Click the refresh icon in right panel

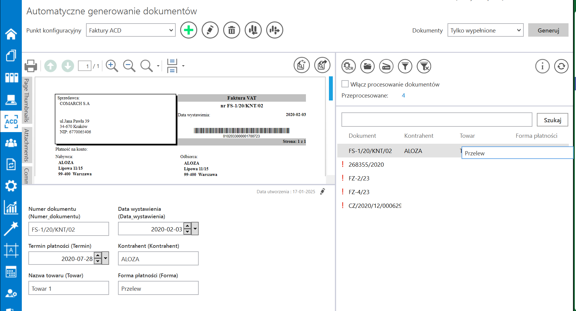(x=561, y=66)
